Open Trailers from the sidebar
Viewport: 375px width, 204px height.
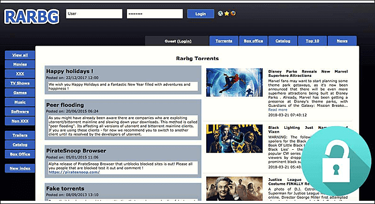(20, 135)
